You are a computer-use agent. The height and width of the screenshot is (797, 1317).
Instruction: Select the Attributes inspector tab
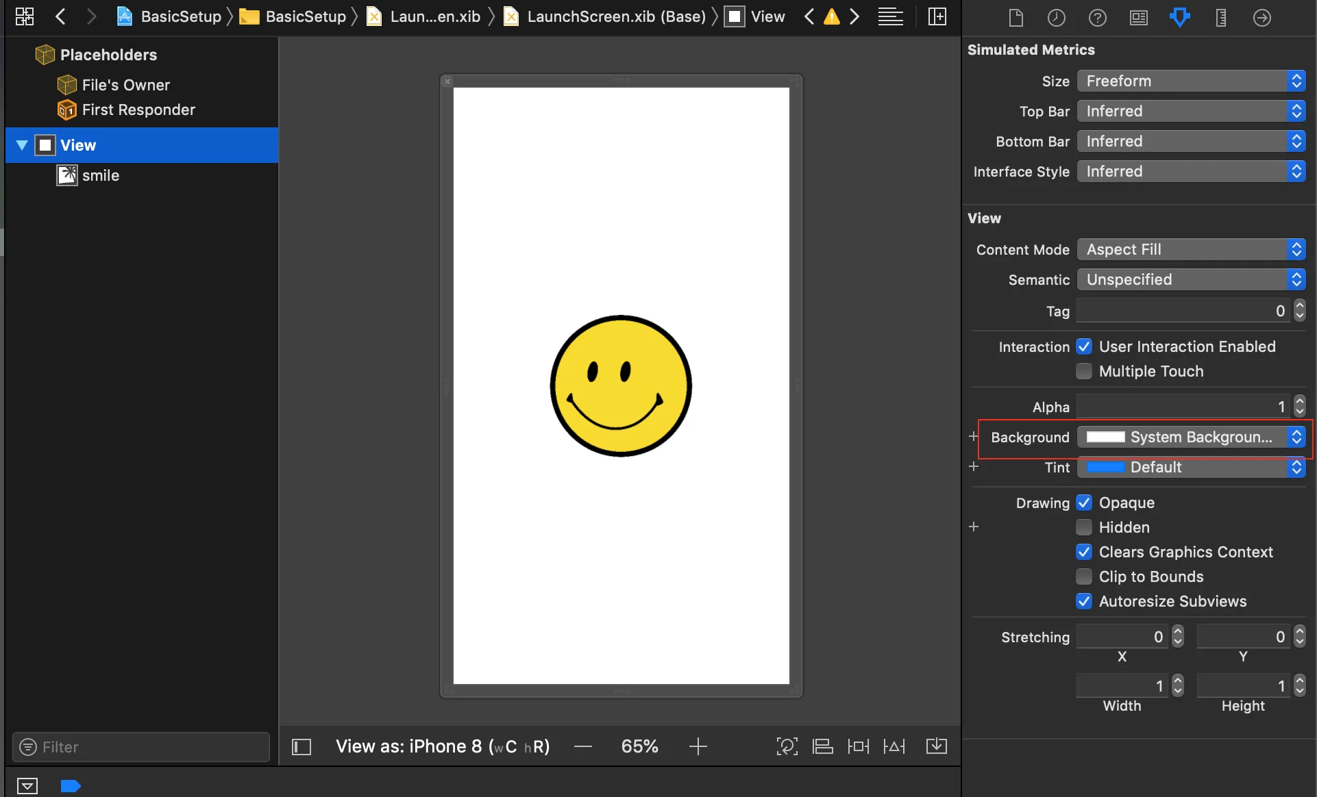(1179, 18)
